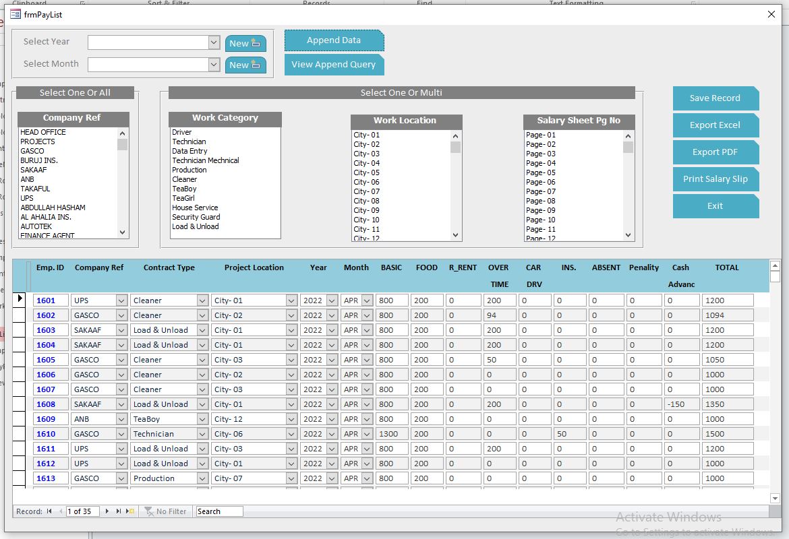Viewport: 789px width, 539px height.
Task: Expand the Contract Type dropdown for employee 1603
Action: (x=203, y=329)
